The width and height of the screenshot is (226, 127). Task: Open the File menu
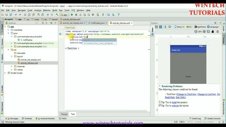pyautogui.click(x=2, y=10)
